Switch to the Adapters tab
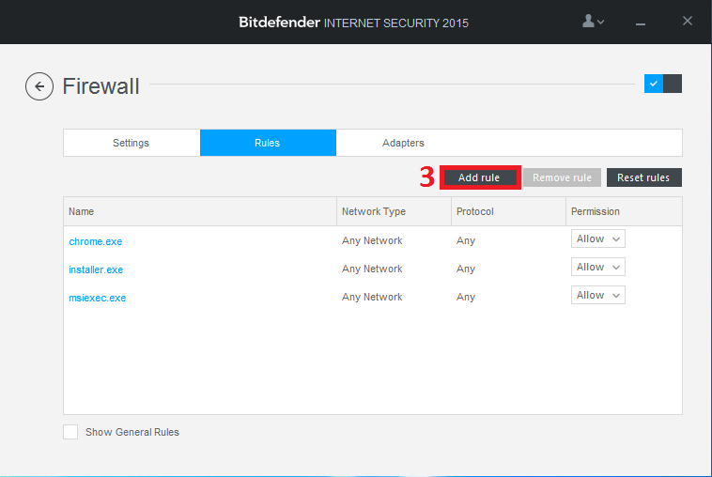Viewport: 712px width, 477px height. click(x=403, y=143)
